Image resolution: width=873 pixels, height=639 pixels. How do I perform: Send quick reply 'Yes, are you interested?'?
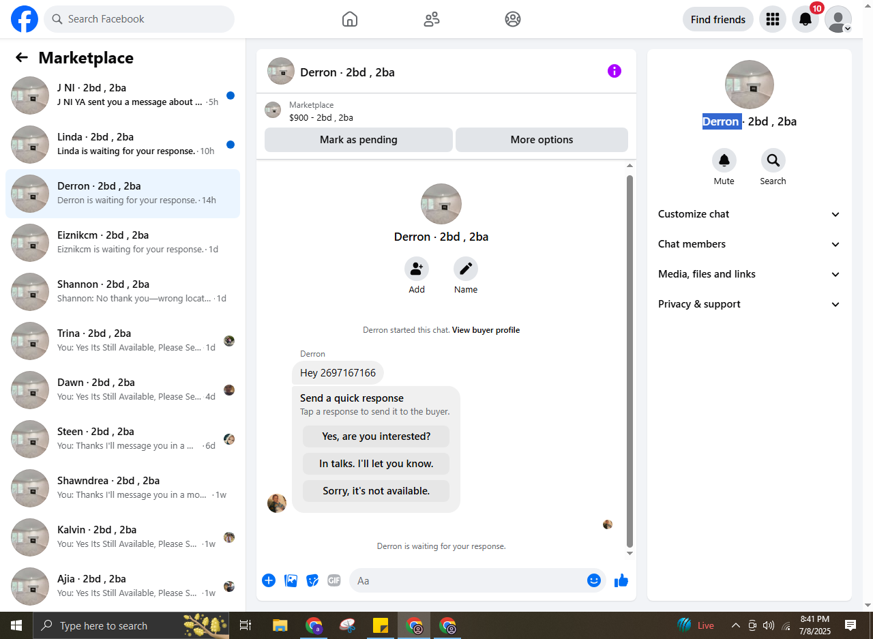pyautogui.click(x=376, y=436)
